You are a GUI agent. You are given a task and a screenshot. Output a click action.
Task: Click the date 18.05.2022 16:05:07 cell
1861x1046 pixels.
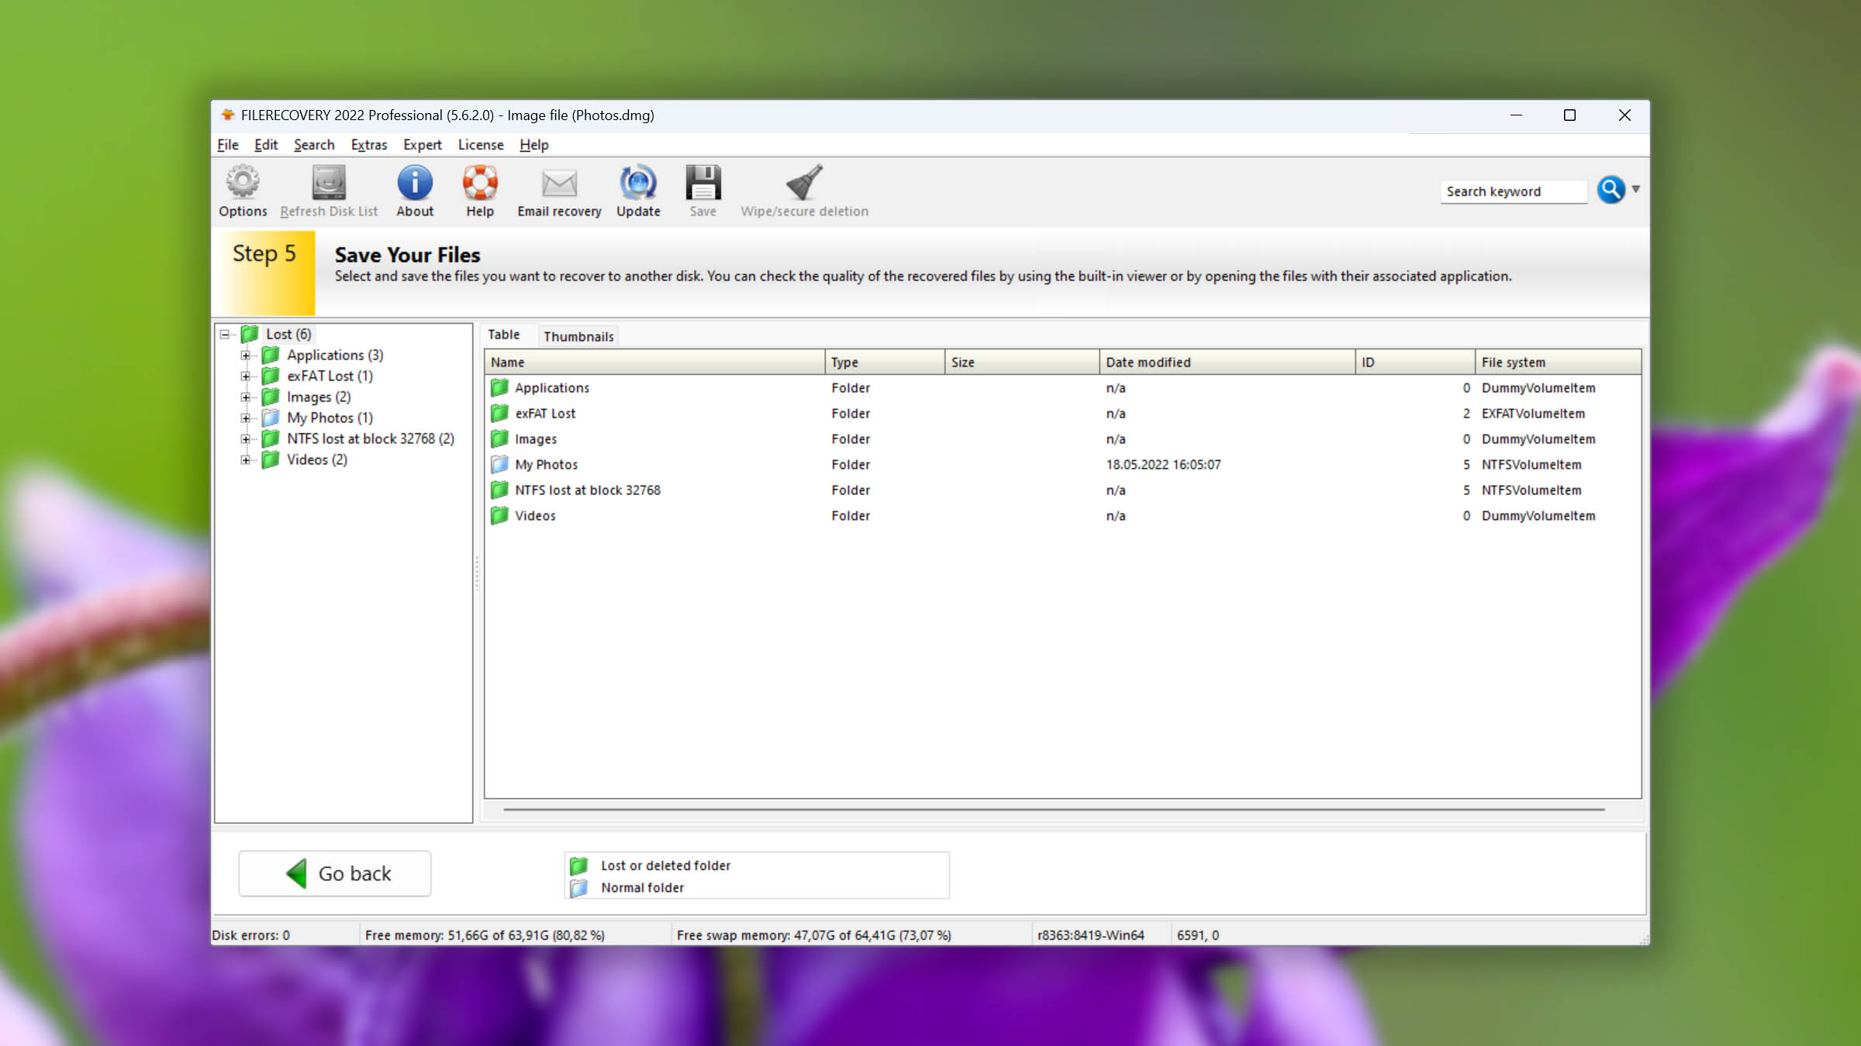tap(1163, 464)
